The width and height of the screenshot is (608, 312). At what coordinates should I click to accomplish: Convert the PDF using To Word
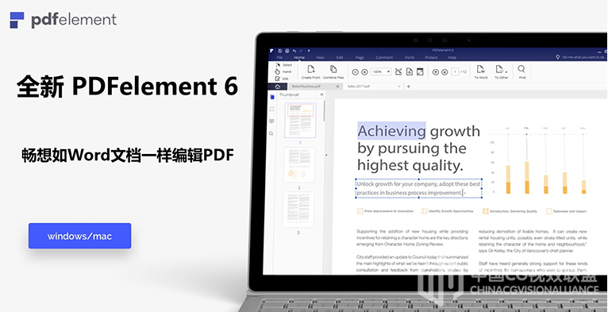click(481, 71)
